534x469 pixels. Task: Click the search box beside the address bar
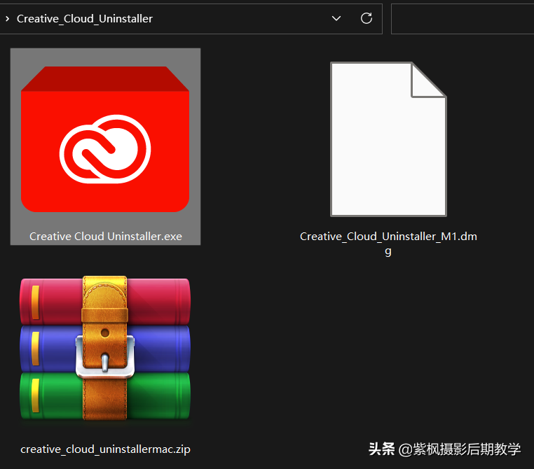[x=463, y=19]
